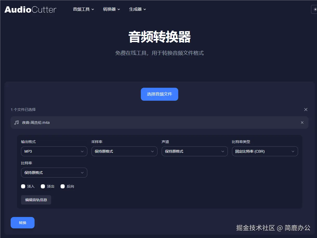Click the text 1 个文件已选择
This screenshot has width=317, height=238.
click(23, 110)
